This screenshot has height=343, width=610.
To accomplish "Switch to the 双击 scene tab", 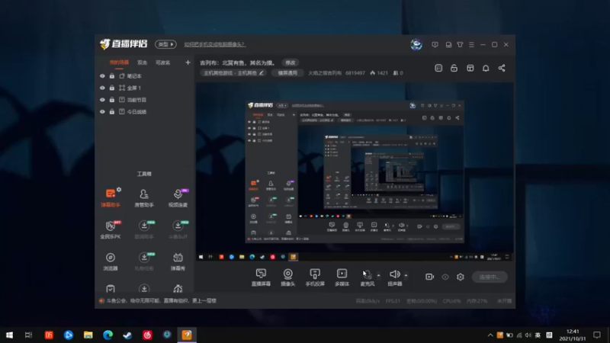I will (x=142, y=63).
